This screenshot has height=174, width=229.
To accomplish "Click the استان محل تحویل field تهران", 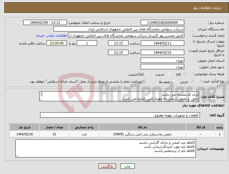I will coord(162,60).
